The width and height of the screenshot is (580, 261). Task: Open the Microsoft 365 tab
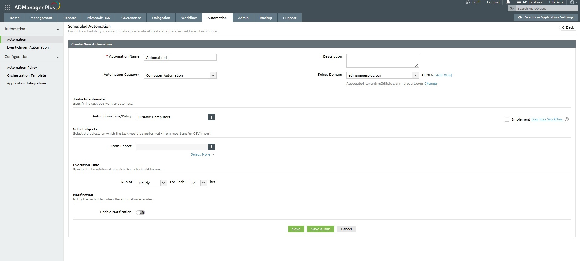(99, 18)
